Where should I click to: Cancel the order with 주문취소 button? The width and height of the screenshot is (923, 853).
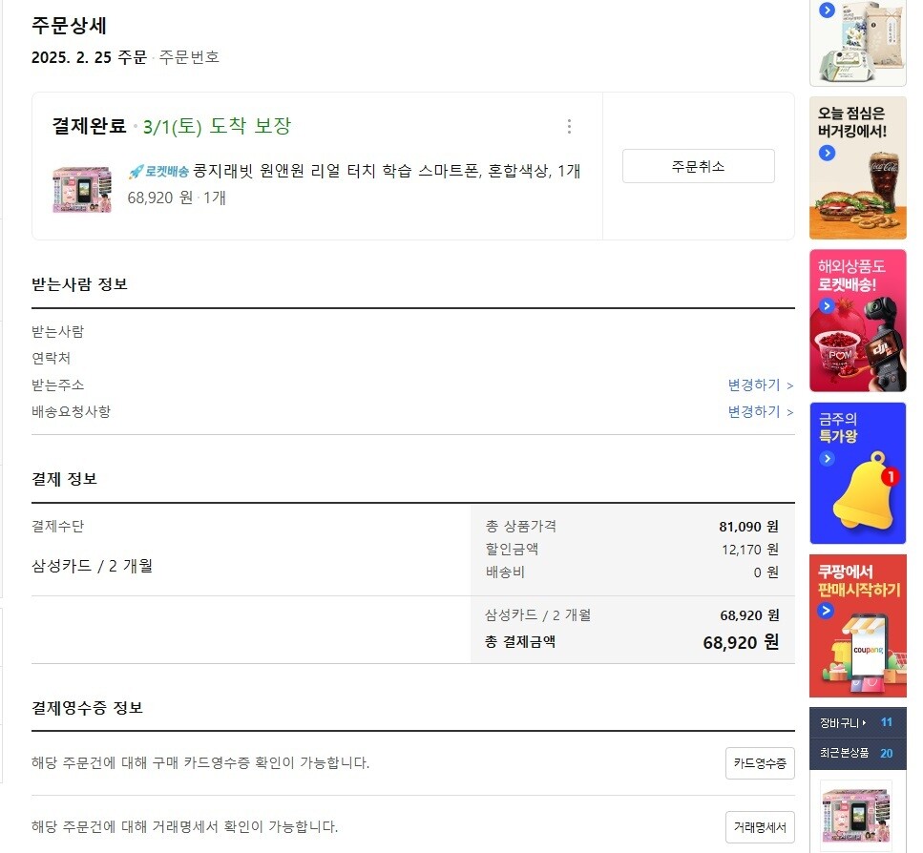[698, 166]
